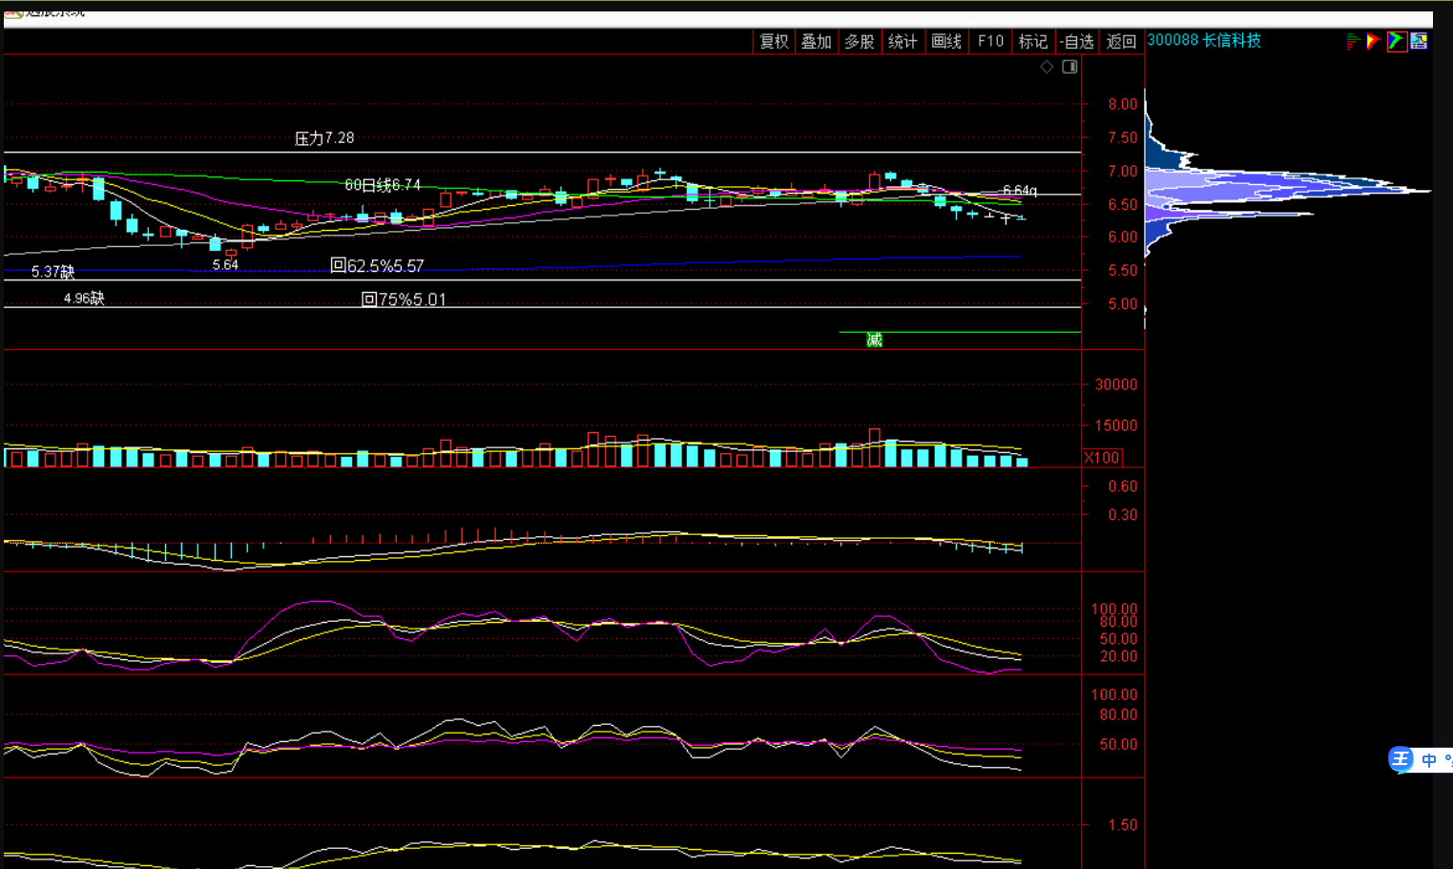1453x869 pixels.
Task: Click the 5.50 price axis value
Action: (x=1122, y=271)
